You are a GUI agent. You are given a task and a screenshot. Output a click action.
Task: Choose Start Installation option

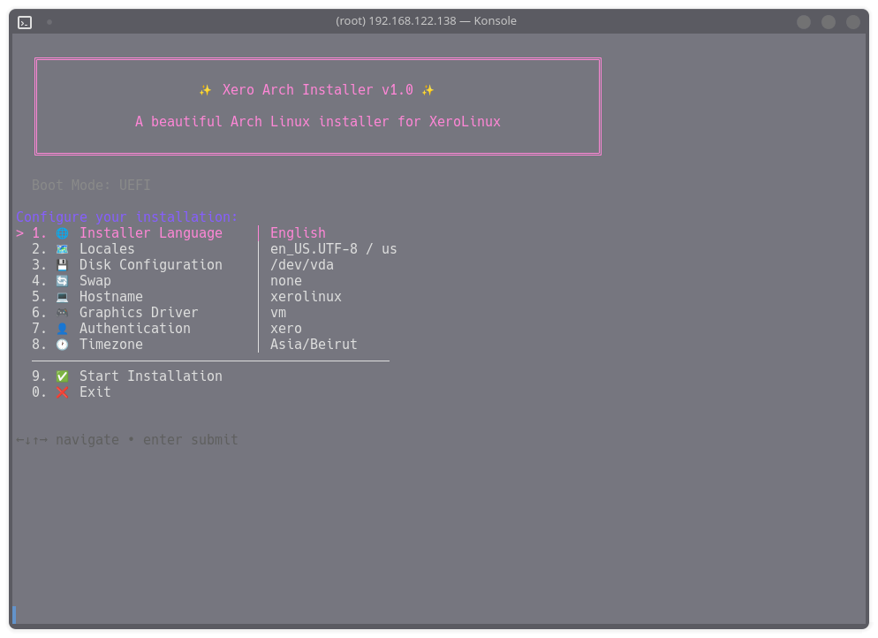(151, 376)
